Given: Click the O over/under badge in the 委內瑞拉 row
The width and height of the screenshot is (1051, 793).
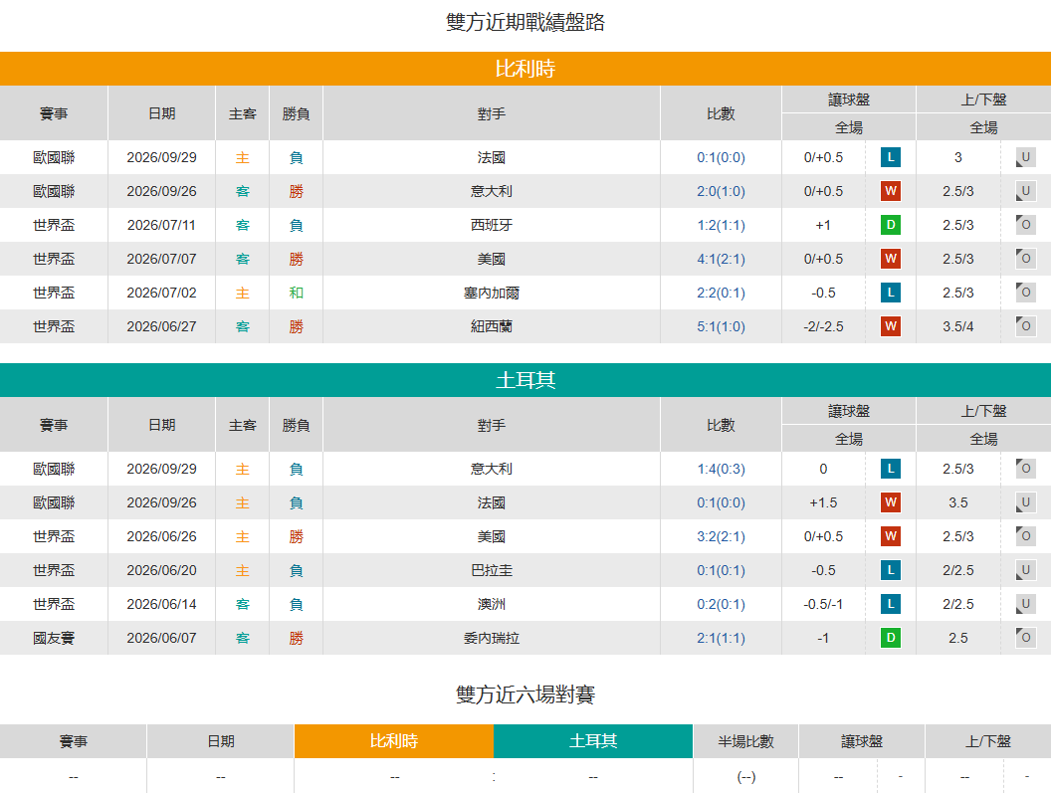Looking at the screenshot, I should pos(1025,638).
